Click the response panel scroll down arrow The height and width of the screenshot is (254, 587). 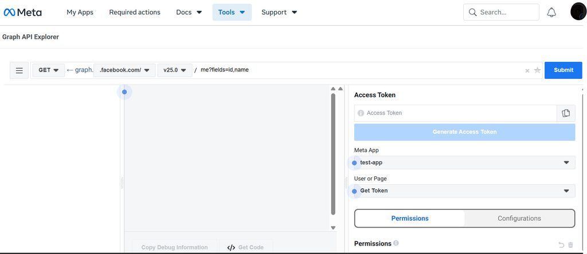pyautogui.click(x=333, y=228)
